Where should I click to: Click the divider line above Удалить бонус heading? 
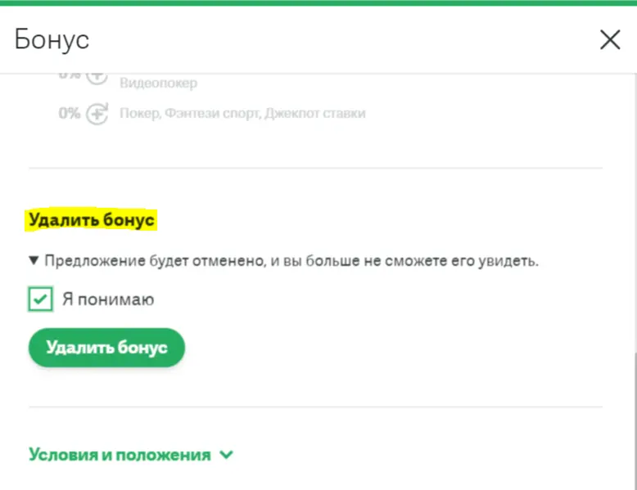315,169
